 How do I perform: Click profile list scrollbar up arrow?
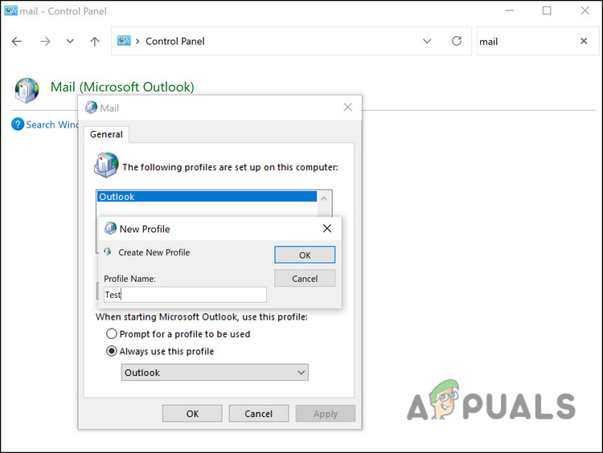coord(324,198)
